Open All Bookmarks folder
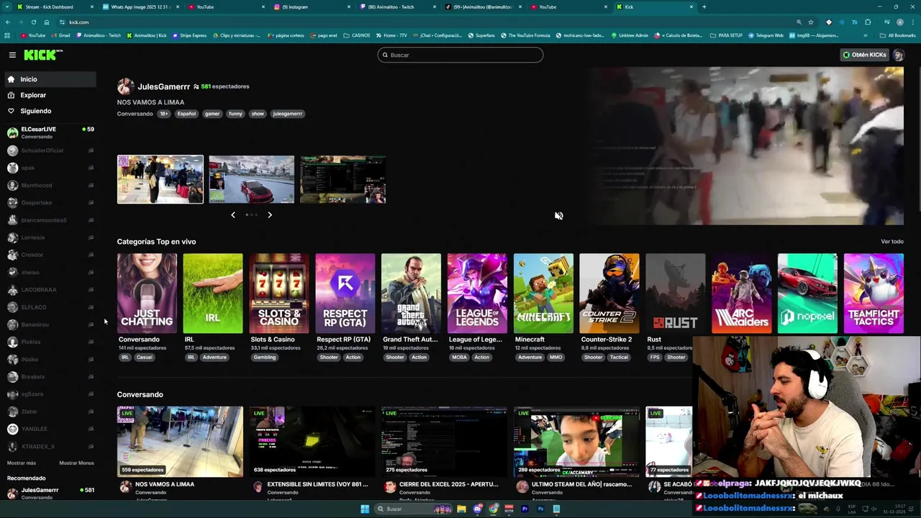Viewport: 921px width, 518px height. [x=898, y=35]
